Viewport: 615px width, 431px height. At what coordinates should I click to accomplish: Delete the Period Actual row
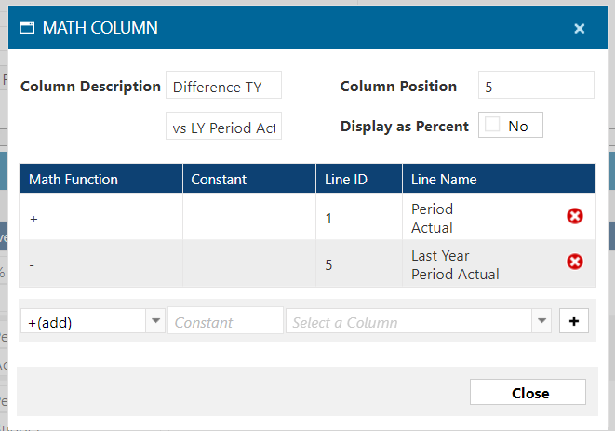[575, 217]
